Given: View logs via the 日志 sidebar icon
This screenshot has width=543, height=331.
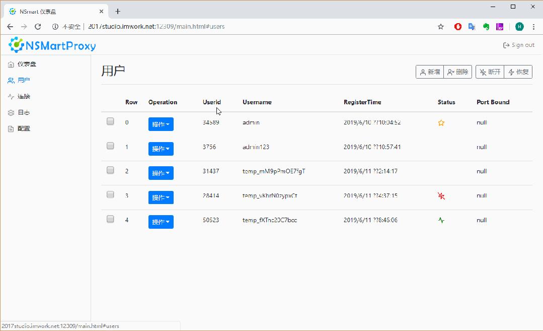Looking at the screenshot, I should (x=10, y=112).
